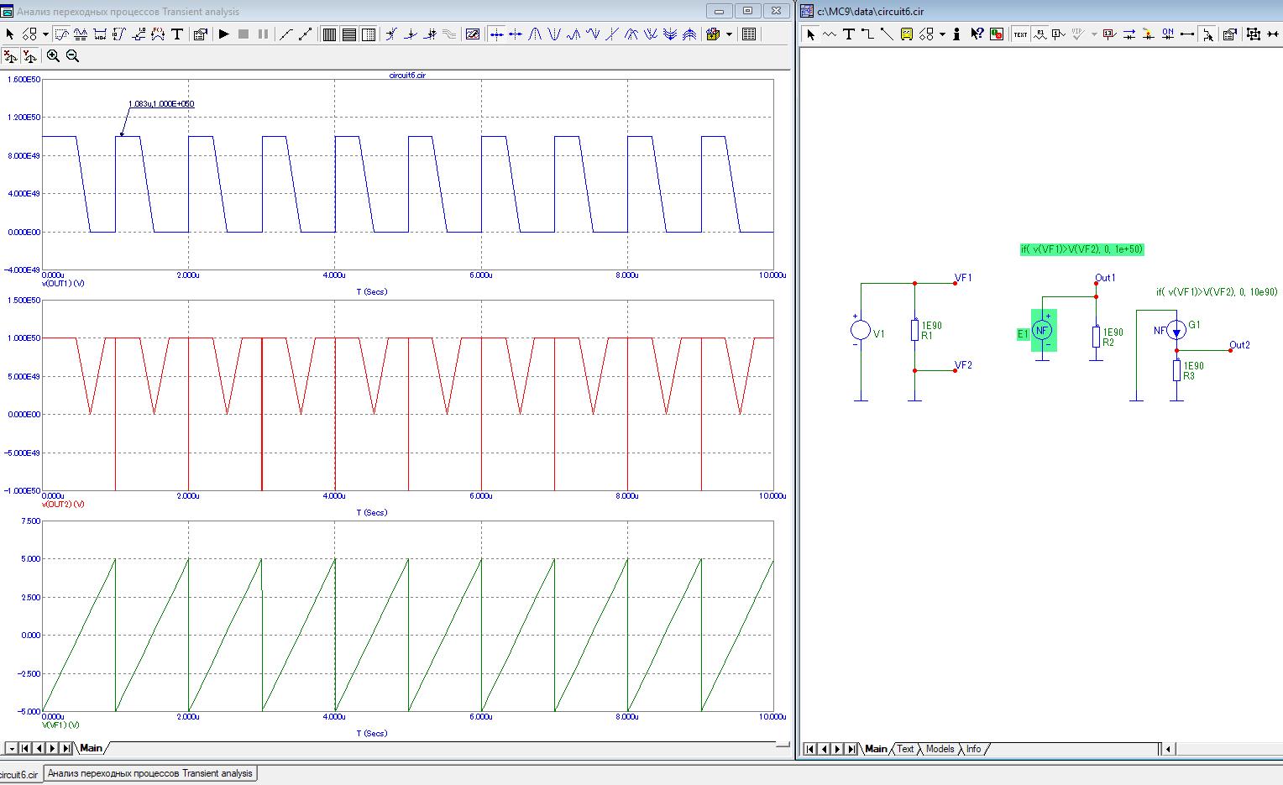Select the arrow Select Mode tool in analysis toolbar
The image size is (1283, 785).
10,34
